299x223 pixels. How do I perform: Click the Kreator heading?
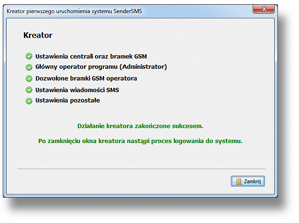(38, 35)
